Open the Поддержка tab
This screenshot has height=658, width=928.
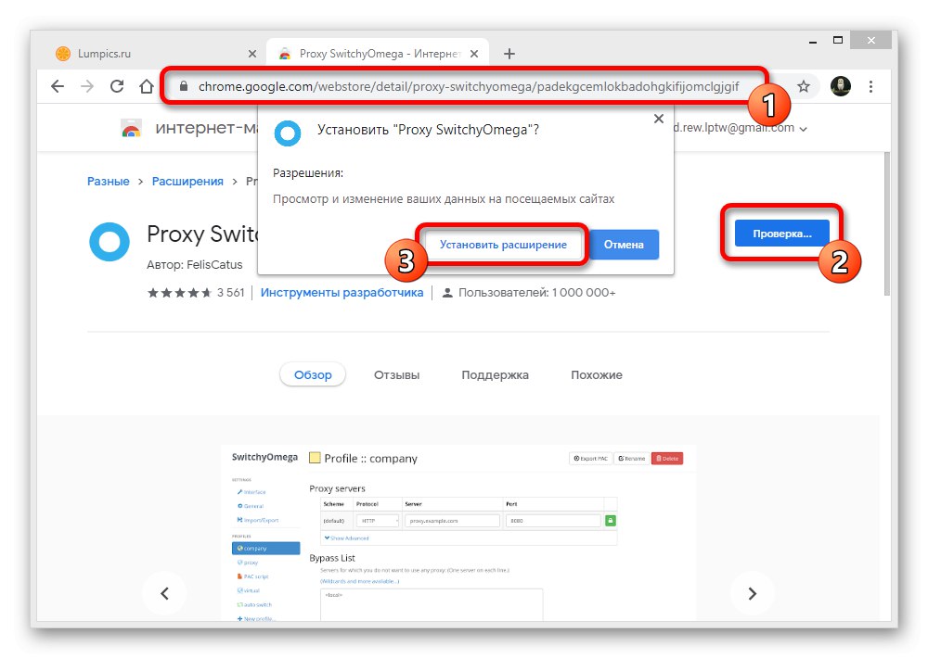tap(495, 374)
